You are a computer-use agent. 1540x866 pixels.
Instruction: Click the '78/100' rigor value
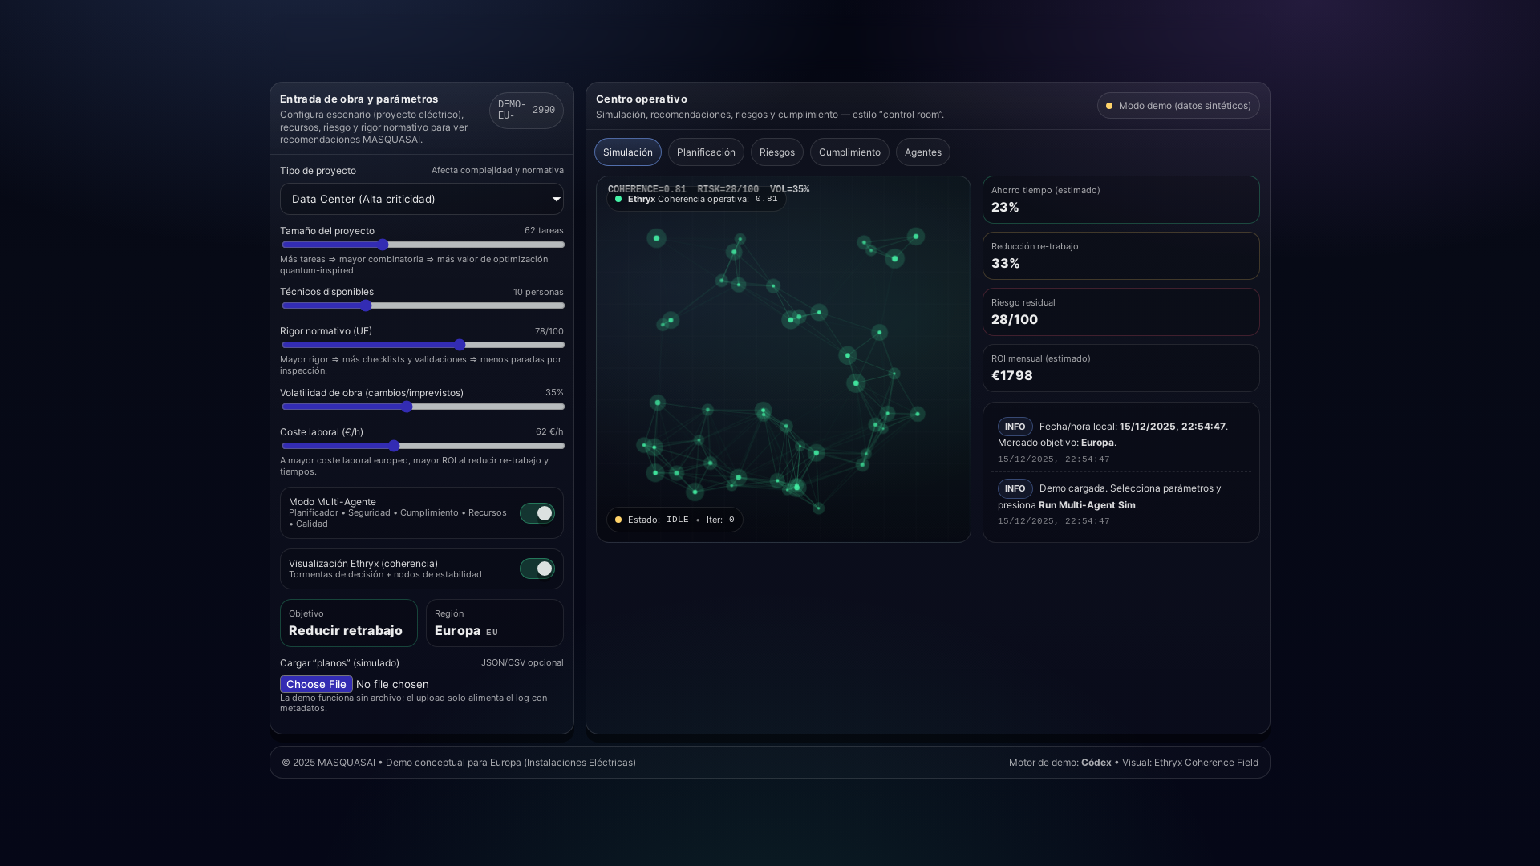tap(549, 331)
